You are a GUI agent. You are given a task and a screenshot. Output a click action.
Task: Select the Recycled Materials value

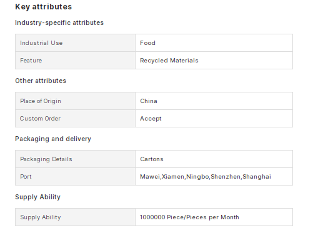pyautogui.click(x=169, y=61)
